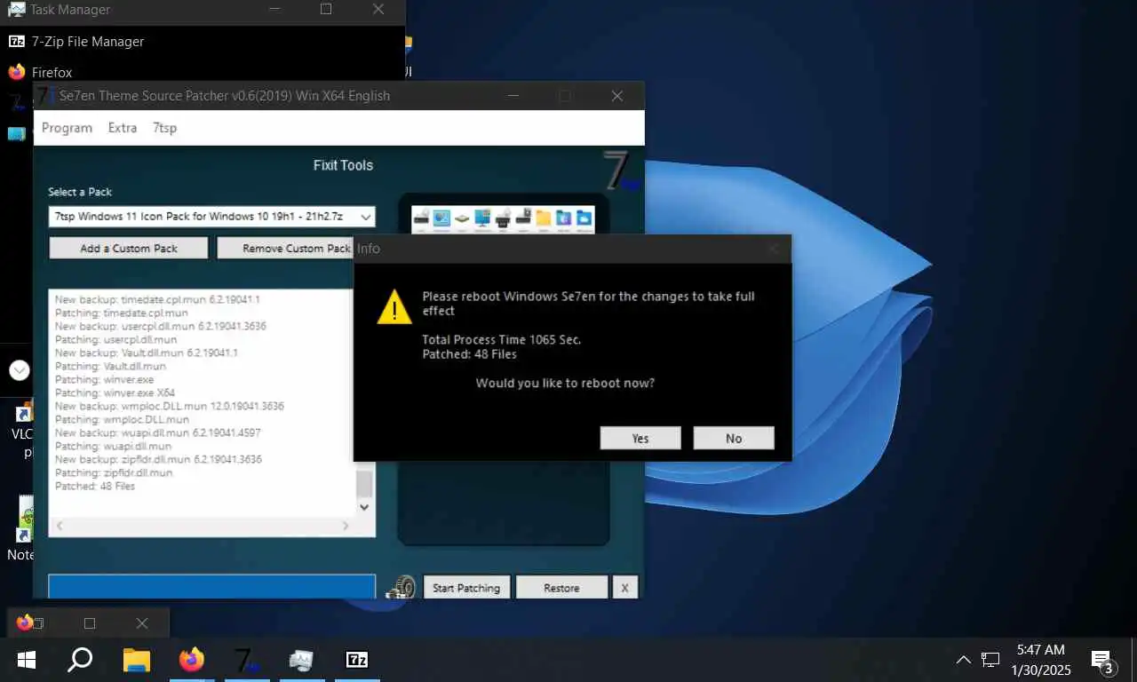
Task: Click the warning triangle icon in Info dialog
Action: [x=394, y=305]
